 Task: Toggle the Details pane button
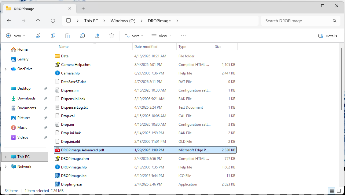(x=328, y=36)
